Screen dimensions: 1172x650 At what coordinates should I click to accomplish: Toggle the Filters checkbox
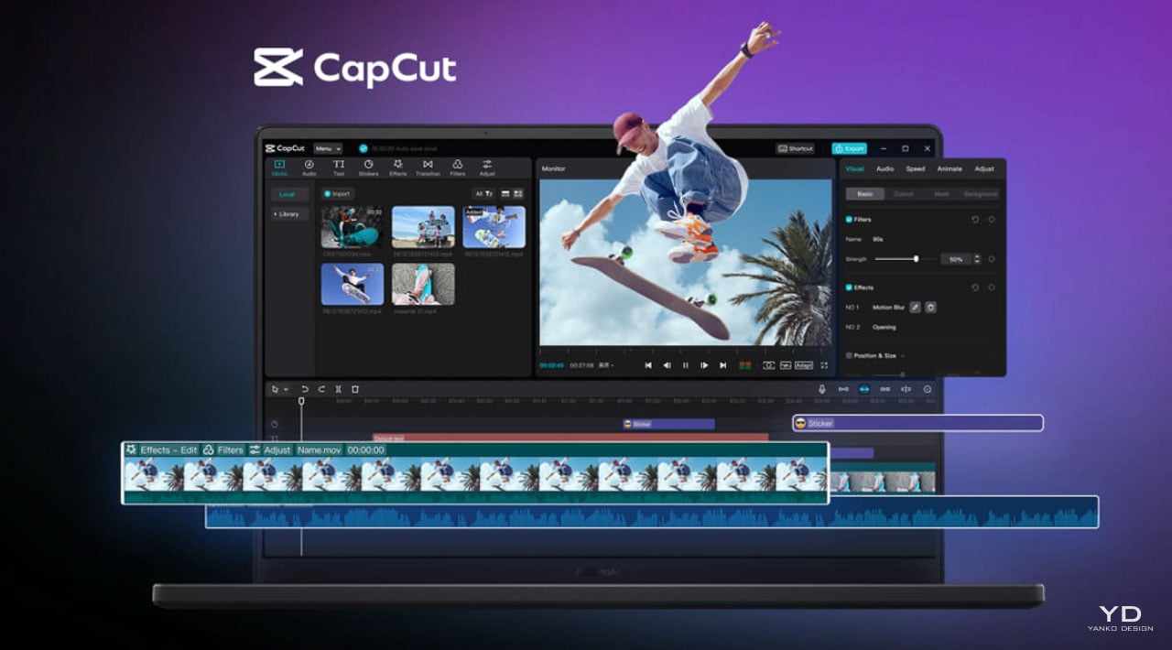click(x=849, y=220)
